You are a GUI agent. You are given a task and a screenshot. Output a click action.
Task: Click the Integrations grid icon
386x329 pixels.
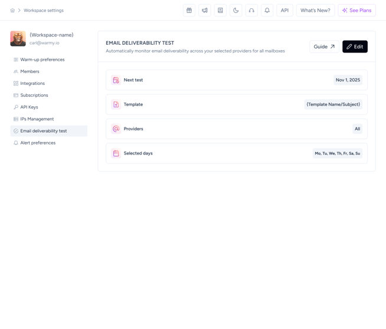coord(16,83)
